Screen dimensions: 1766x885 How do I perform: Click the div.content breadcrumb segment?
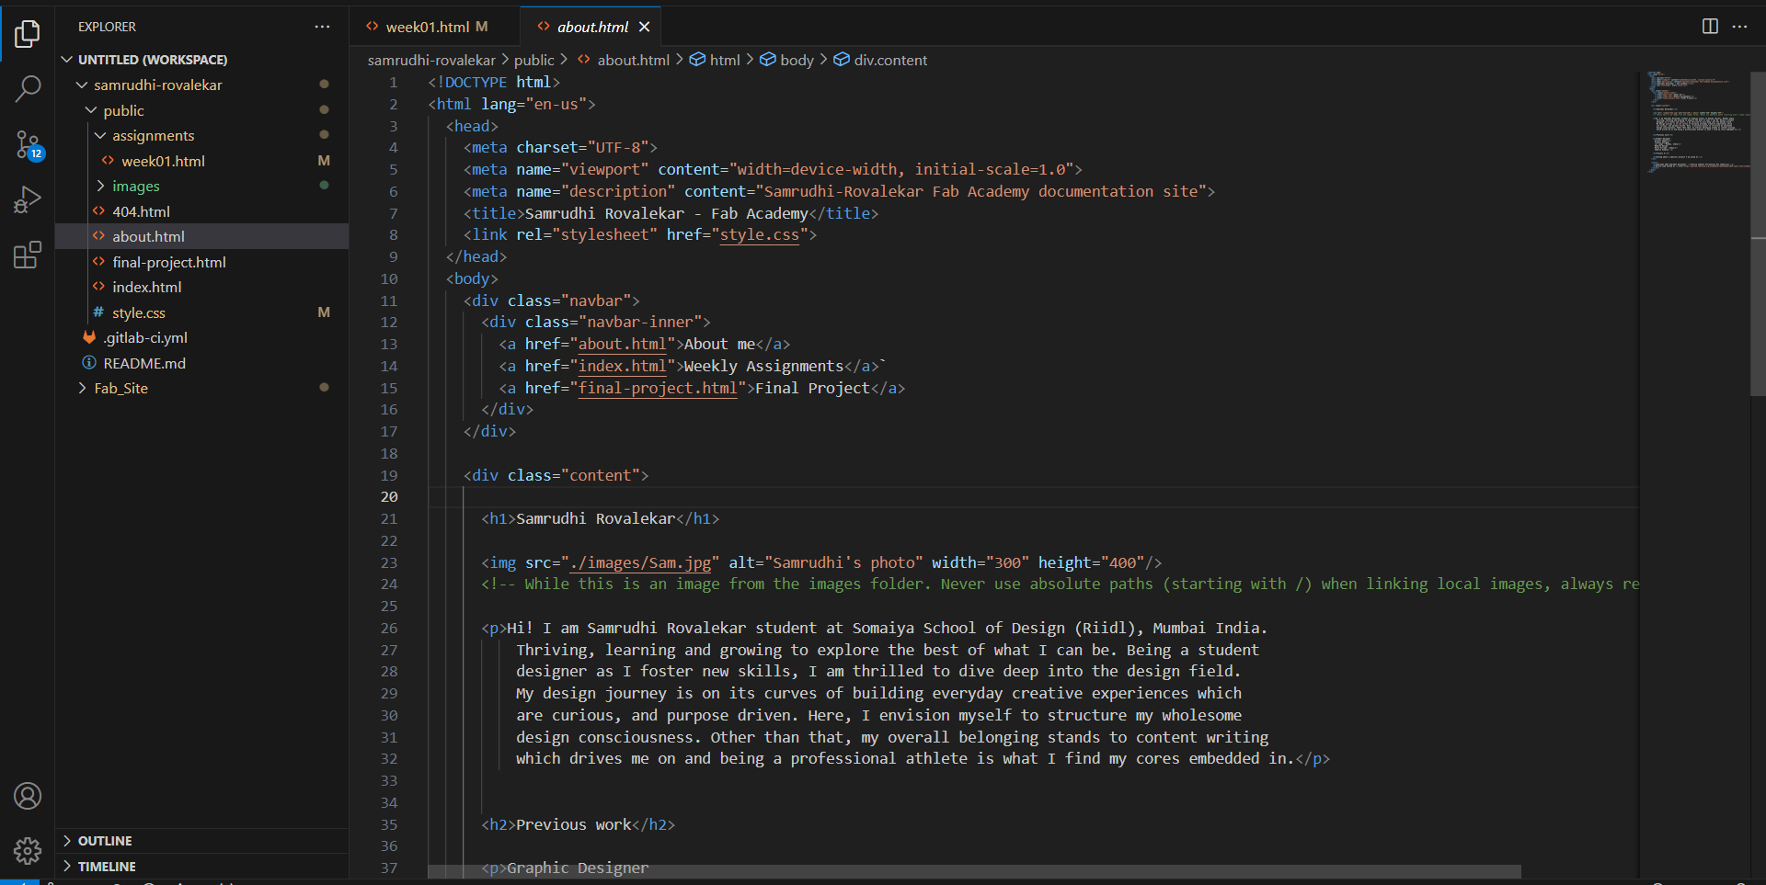(x=890, y=60)
